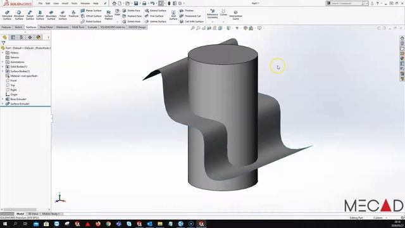
Task: Click the Save icon in the quick toolbar
Action: click(x=136, y=3)
